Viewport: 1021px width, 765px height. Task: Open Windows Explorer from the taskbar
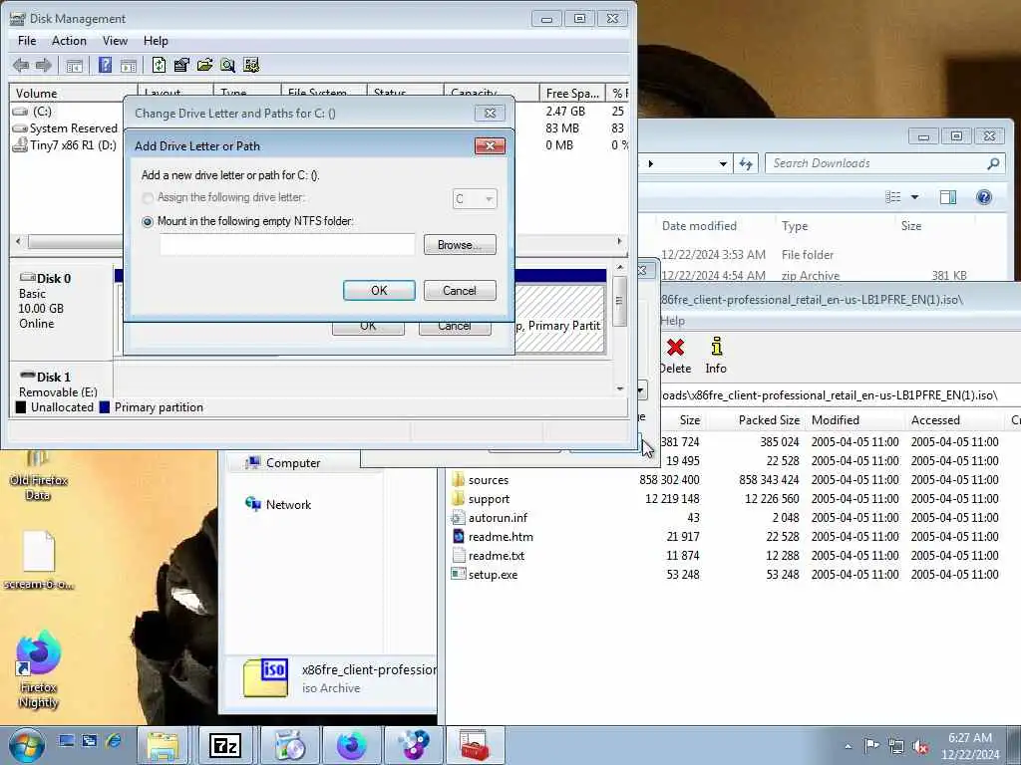163,745
